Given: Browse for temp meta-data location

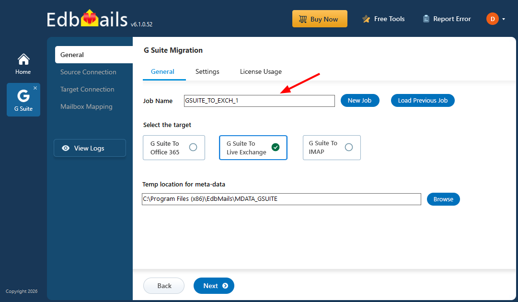Looking at the screenshot, I should (x=443, y=199).
